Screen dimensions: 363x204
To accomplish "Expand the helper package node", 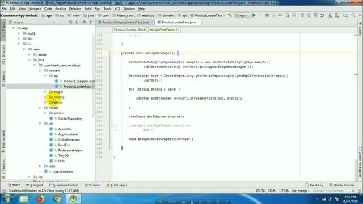I will (x=45, y=92).
